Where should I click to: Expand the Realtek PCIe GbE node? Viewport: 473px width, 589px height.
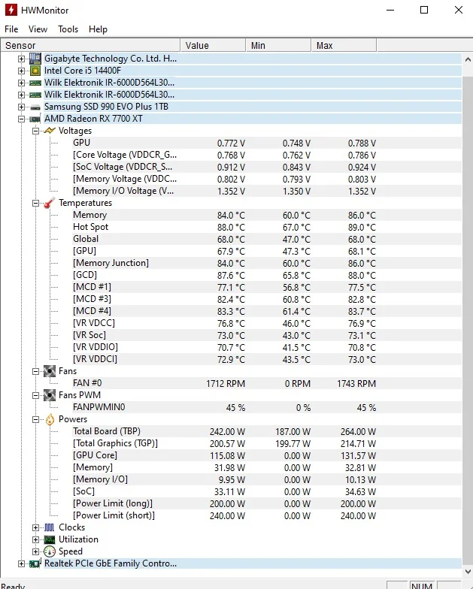[x=21, y=563]
